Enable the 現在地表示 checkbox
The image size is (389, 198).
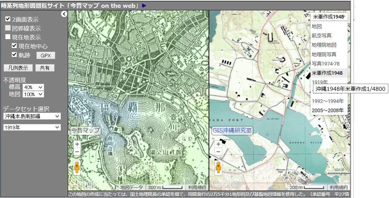8,37
